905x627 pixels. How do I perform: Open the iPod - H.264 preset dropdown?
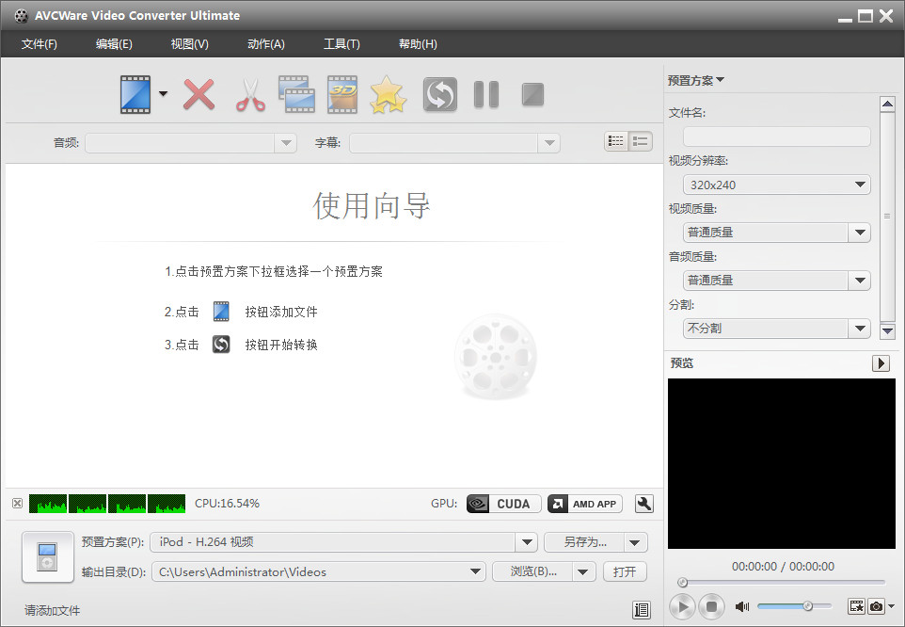(343, 542)
